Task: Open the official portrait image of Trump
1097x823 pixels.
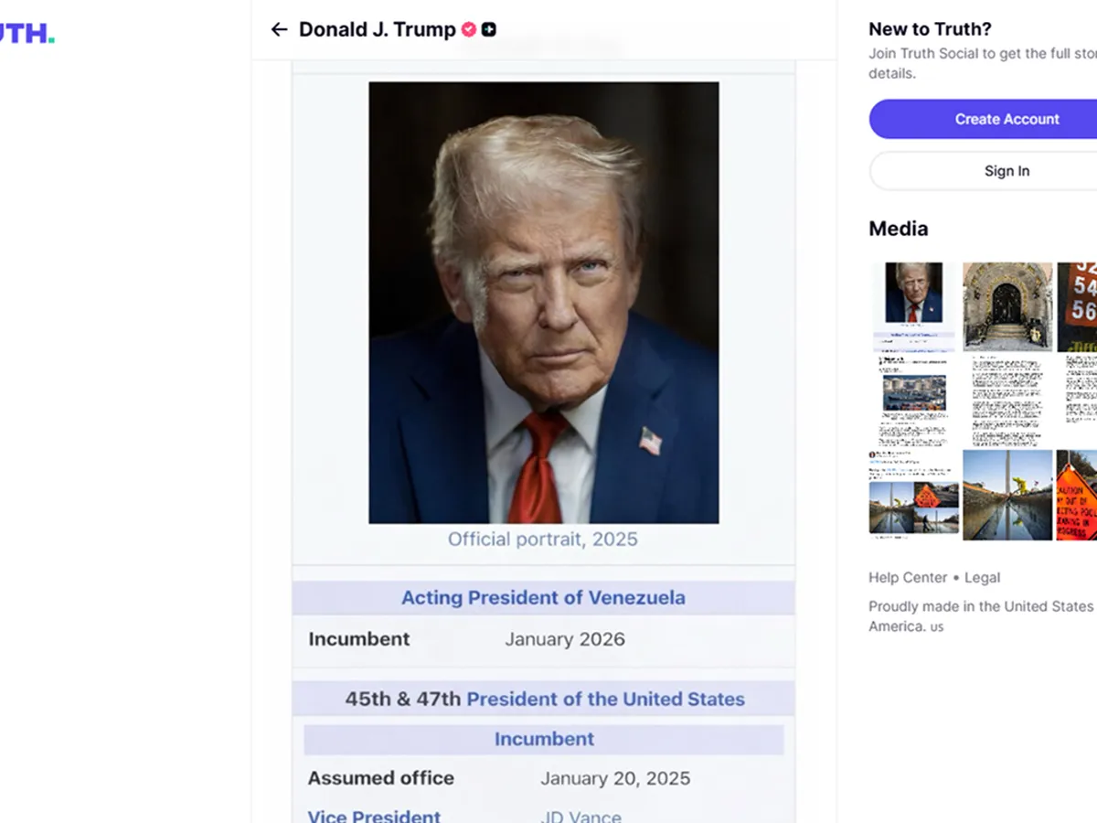Action: [x=544, y=302]
